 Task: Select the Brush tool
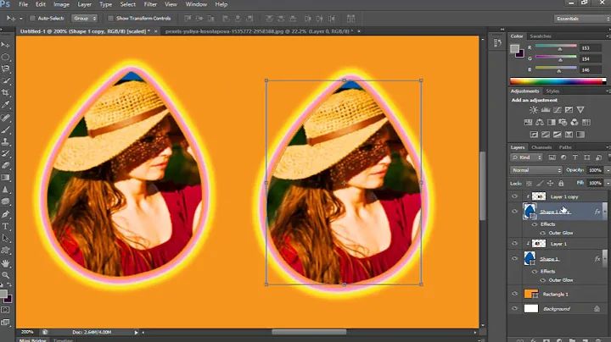5,130
